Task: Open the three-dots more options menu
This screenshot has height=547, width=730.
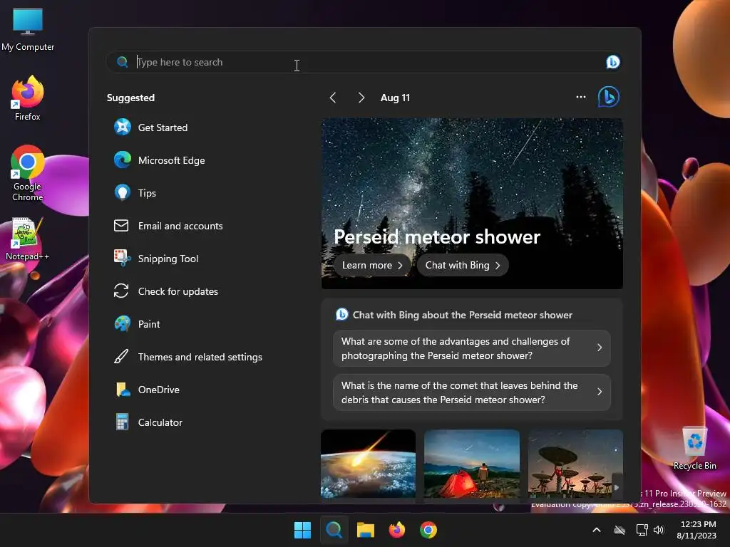Action: click(x=580, y=97)
